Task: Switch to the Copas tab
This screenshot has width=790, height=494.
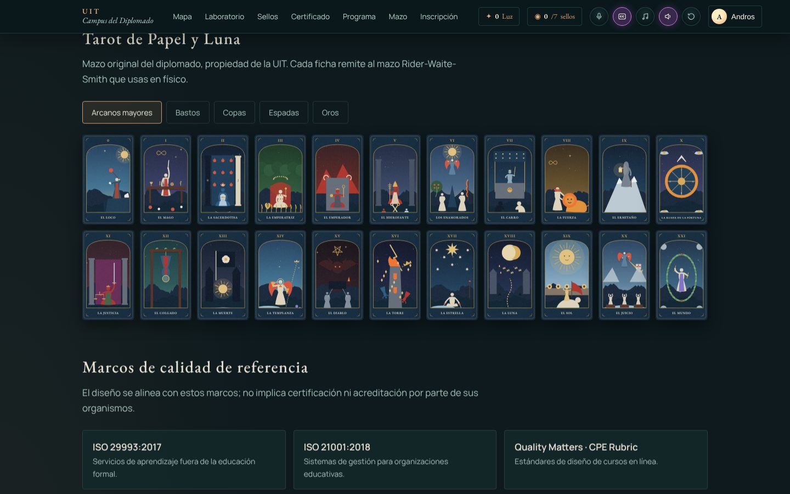Action: (234, 113)
